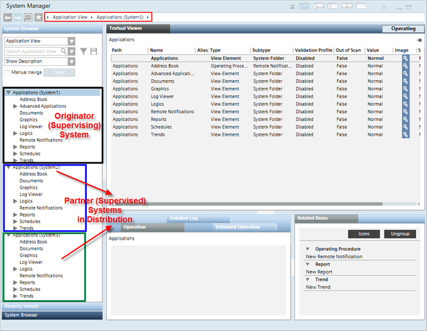Click the back navigation arrow icon

8,17
